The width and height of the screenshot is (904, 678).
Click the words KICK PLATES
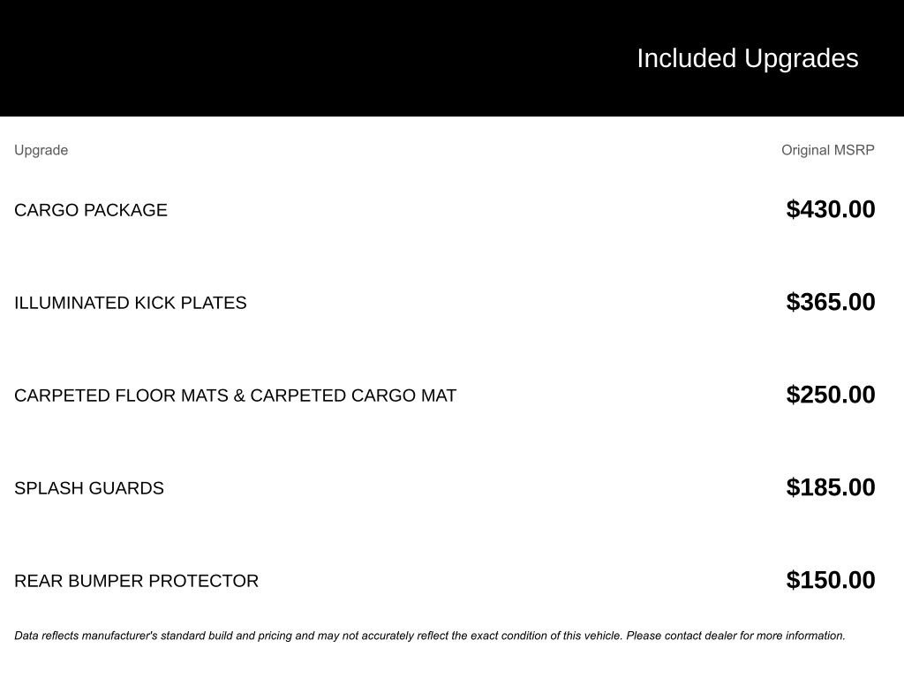pos(191,303)
